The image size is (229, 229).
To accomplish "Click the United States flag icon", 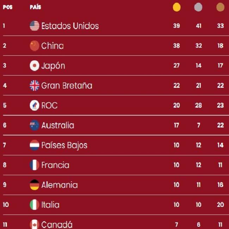I will [34, 26].
